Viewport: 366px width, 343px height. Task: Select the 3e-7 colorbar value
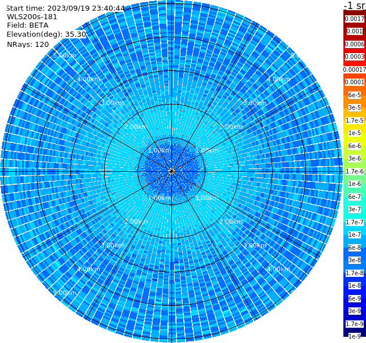click(x=355, y=209)
